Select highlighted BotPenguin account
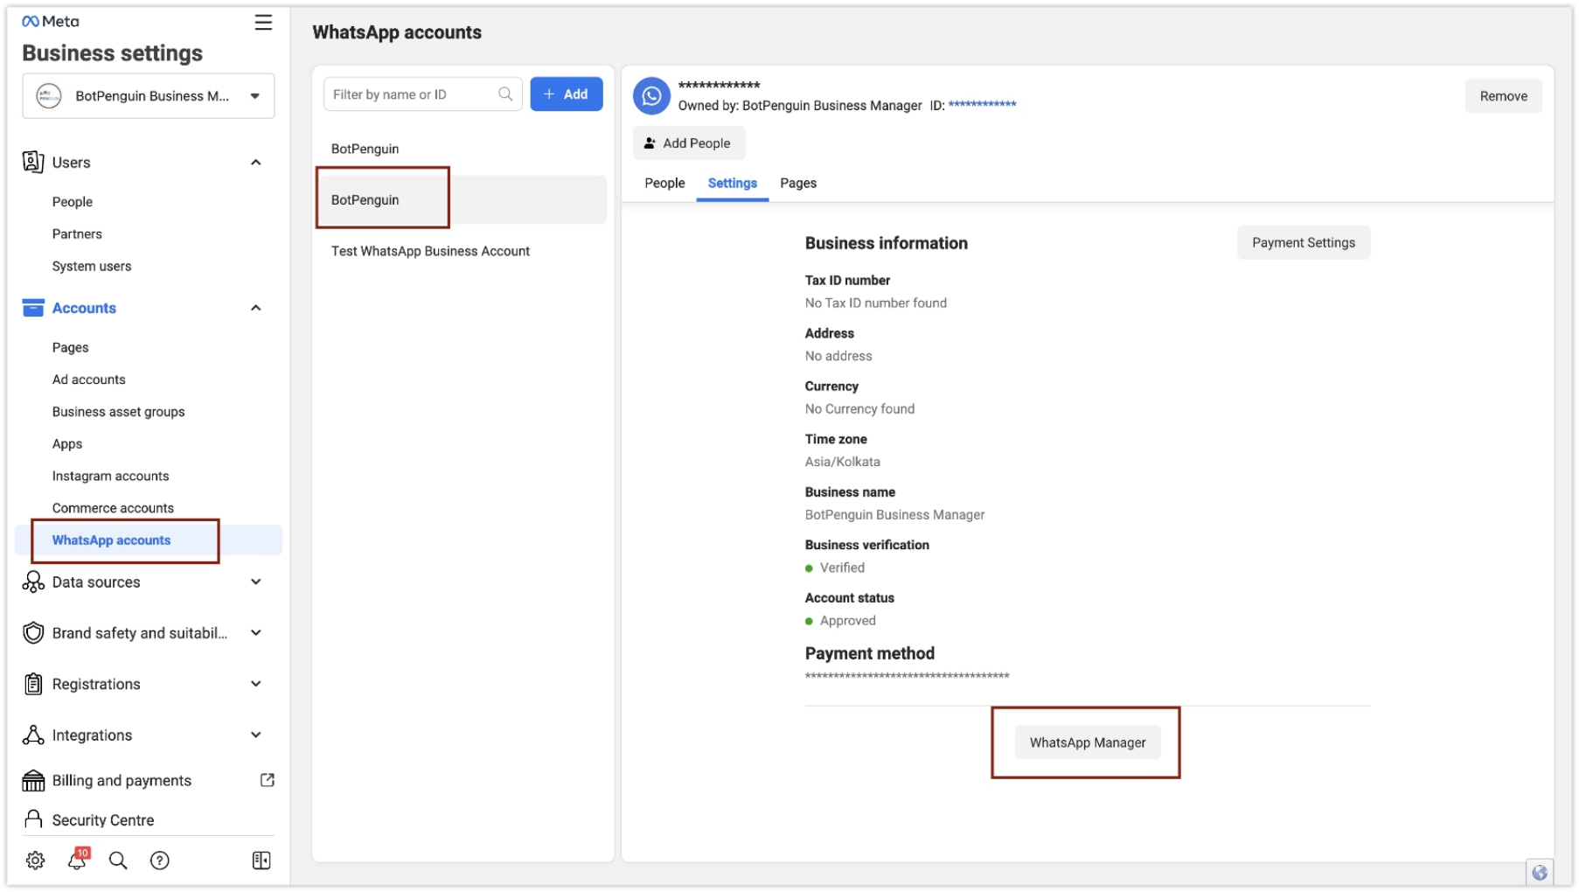Image resolution: width=1579 pixels, height=892 pixels. click(463, 200)
